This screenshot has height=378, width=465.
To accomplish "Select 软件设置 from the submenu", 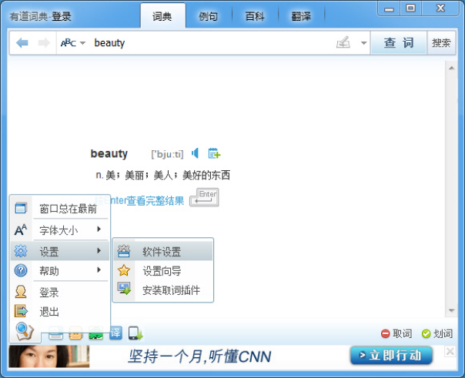I will pos(162,252).
